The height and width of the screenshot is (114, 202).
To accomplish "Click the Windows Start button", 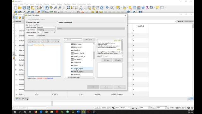I will pyautogui.click(x=15, y=112).
